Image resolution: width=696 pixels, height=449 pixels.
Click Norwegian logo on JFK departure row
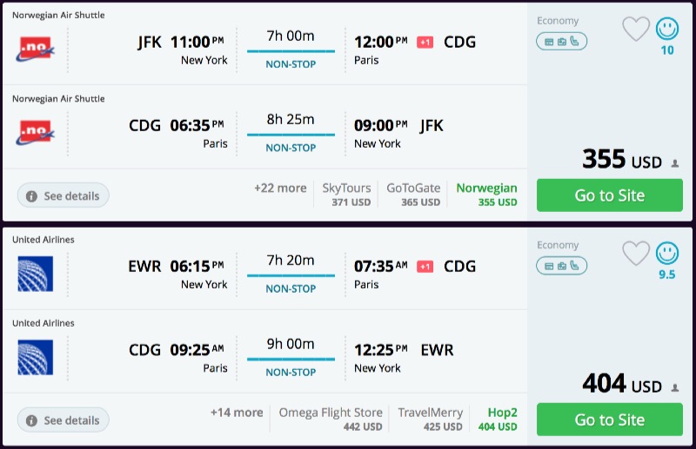[35, 50]
